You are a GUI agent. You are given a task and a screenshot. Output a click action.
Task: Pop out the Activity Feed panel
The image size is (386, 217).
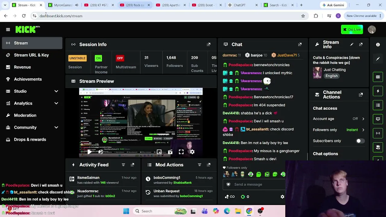(132, 165)
